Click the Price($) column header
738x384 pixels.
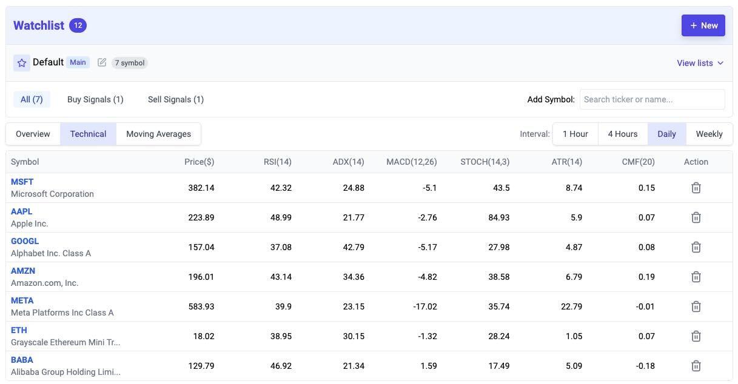[199, 162]
